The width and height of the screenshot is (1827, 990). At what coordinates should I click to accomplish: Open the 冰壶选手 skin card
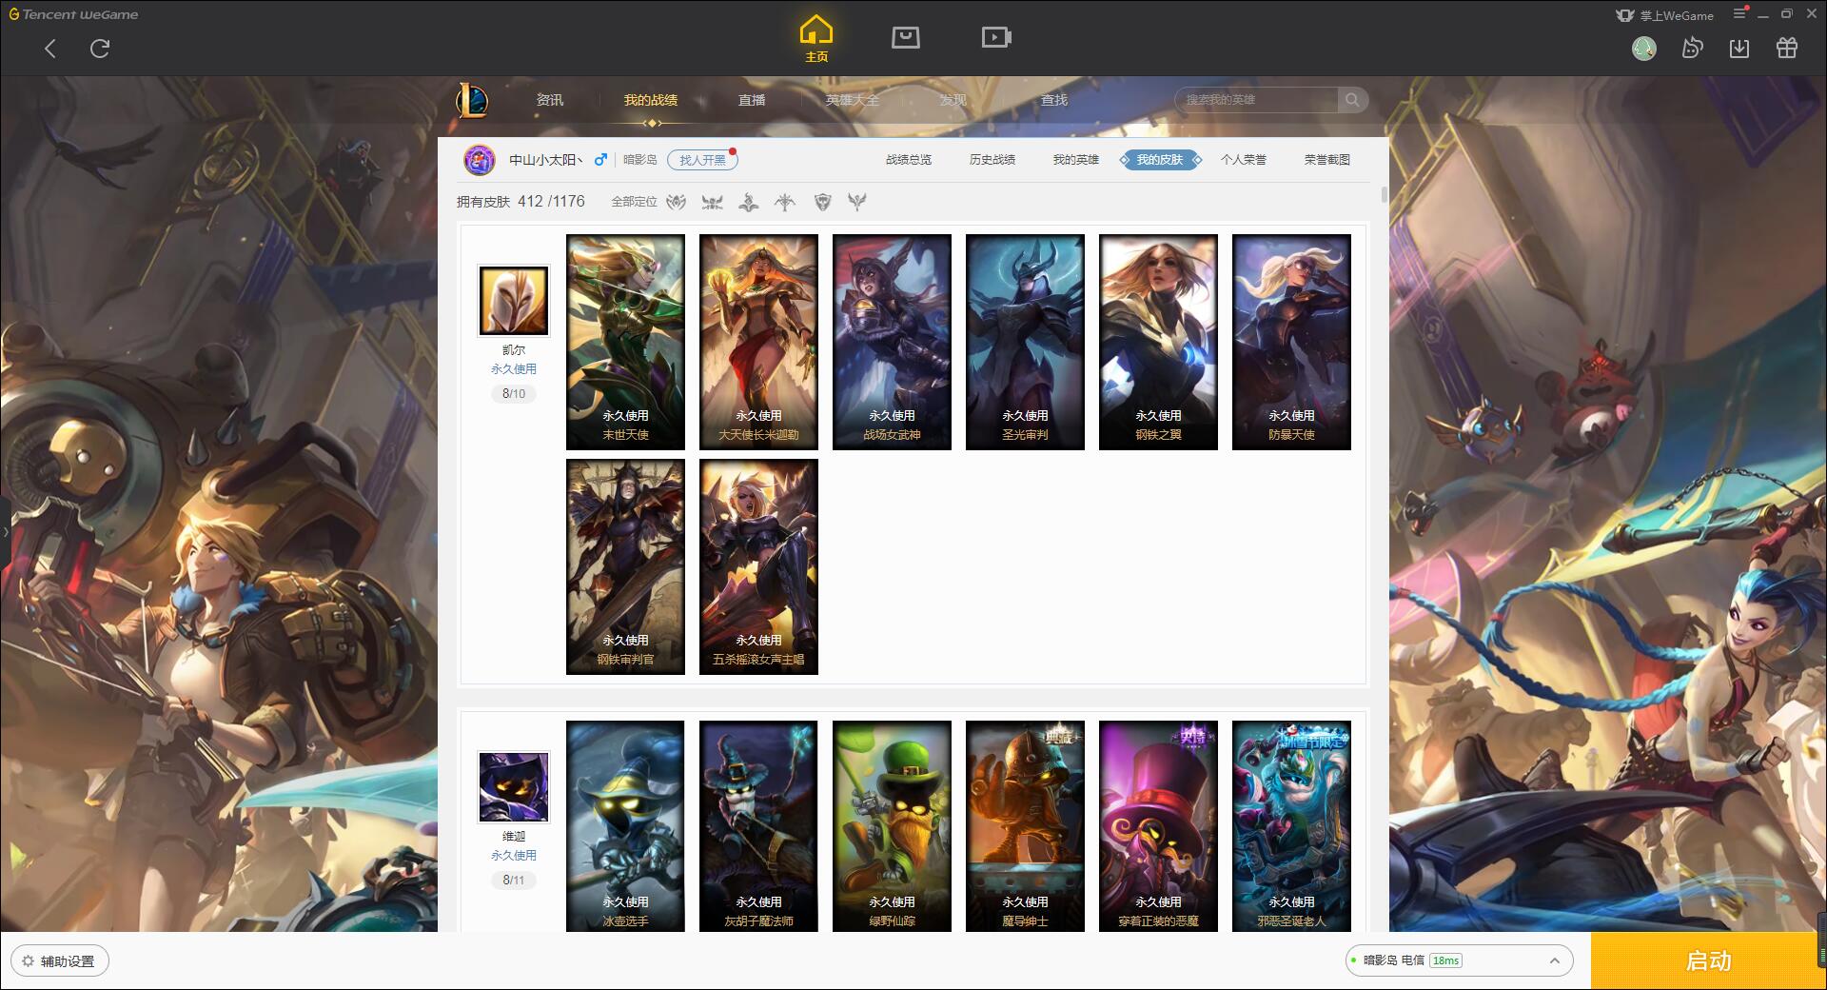[x=625, y=825]
